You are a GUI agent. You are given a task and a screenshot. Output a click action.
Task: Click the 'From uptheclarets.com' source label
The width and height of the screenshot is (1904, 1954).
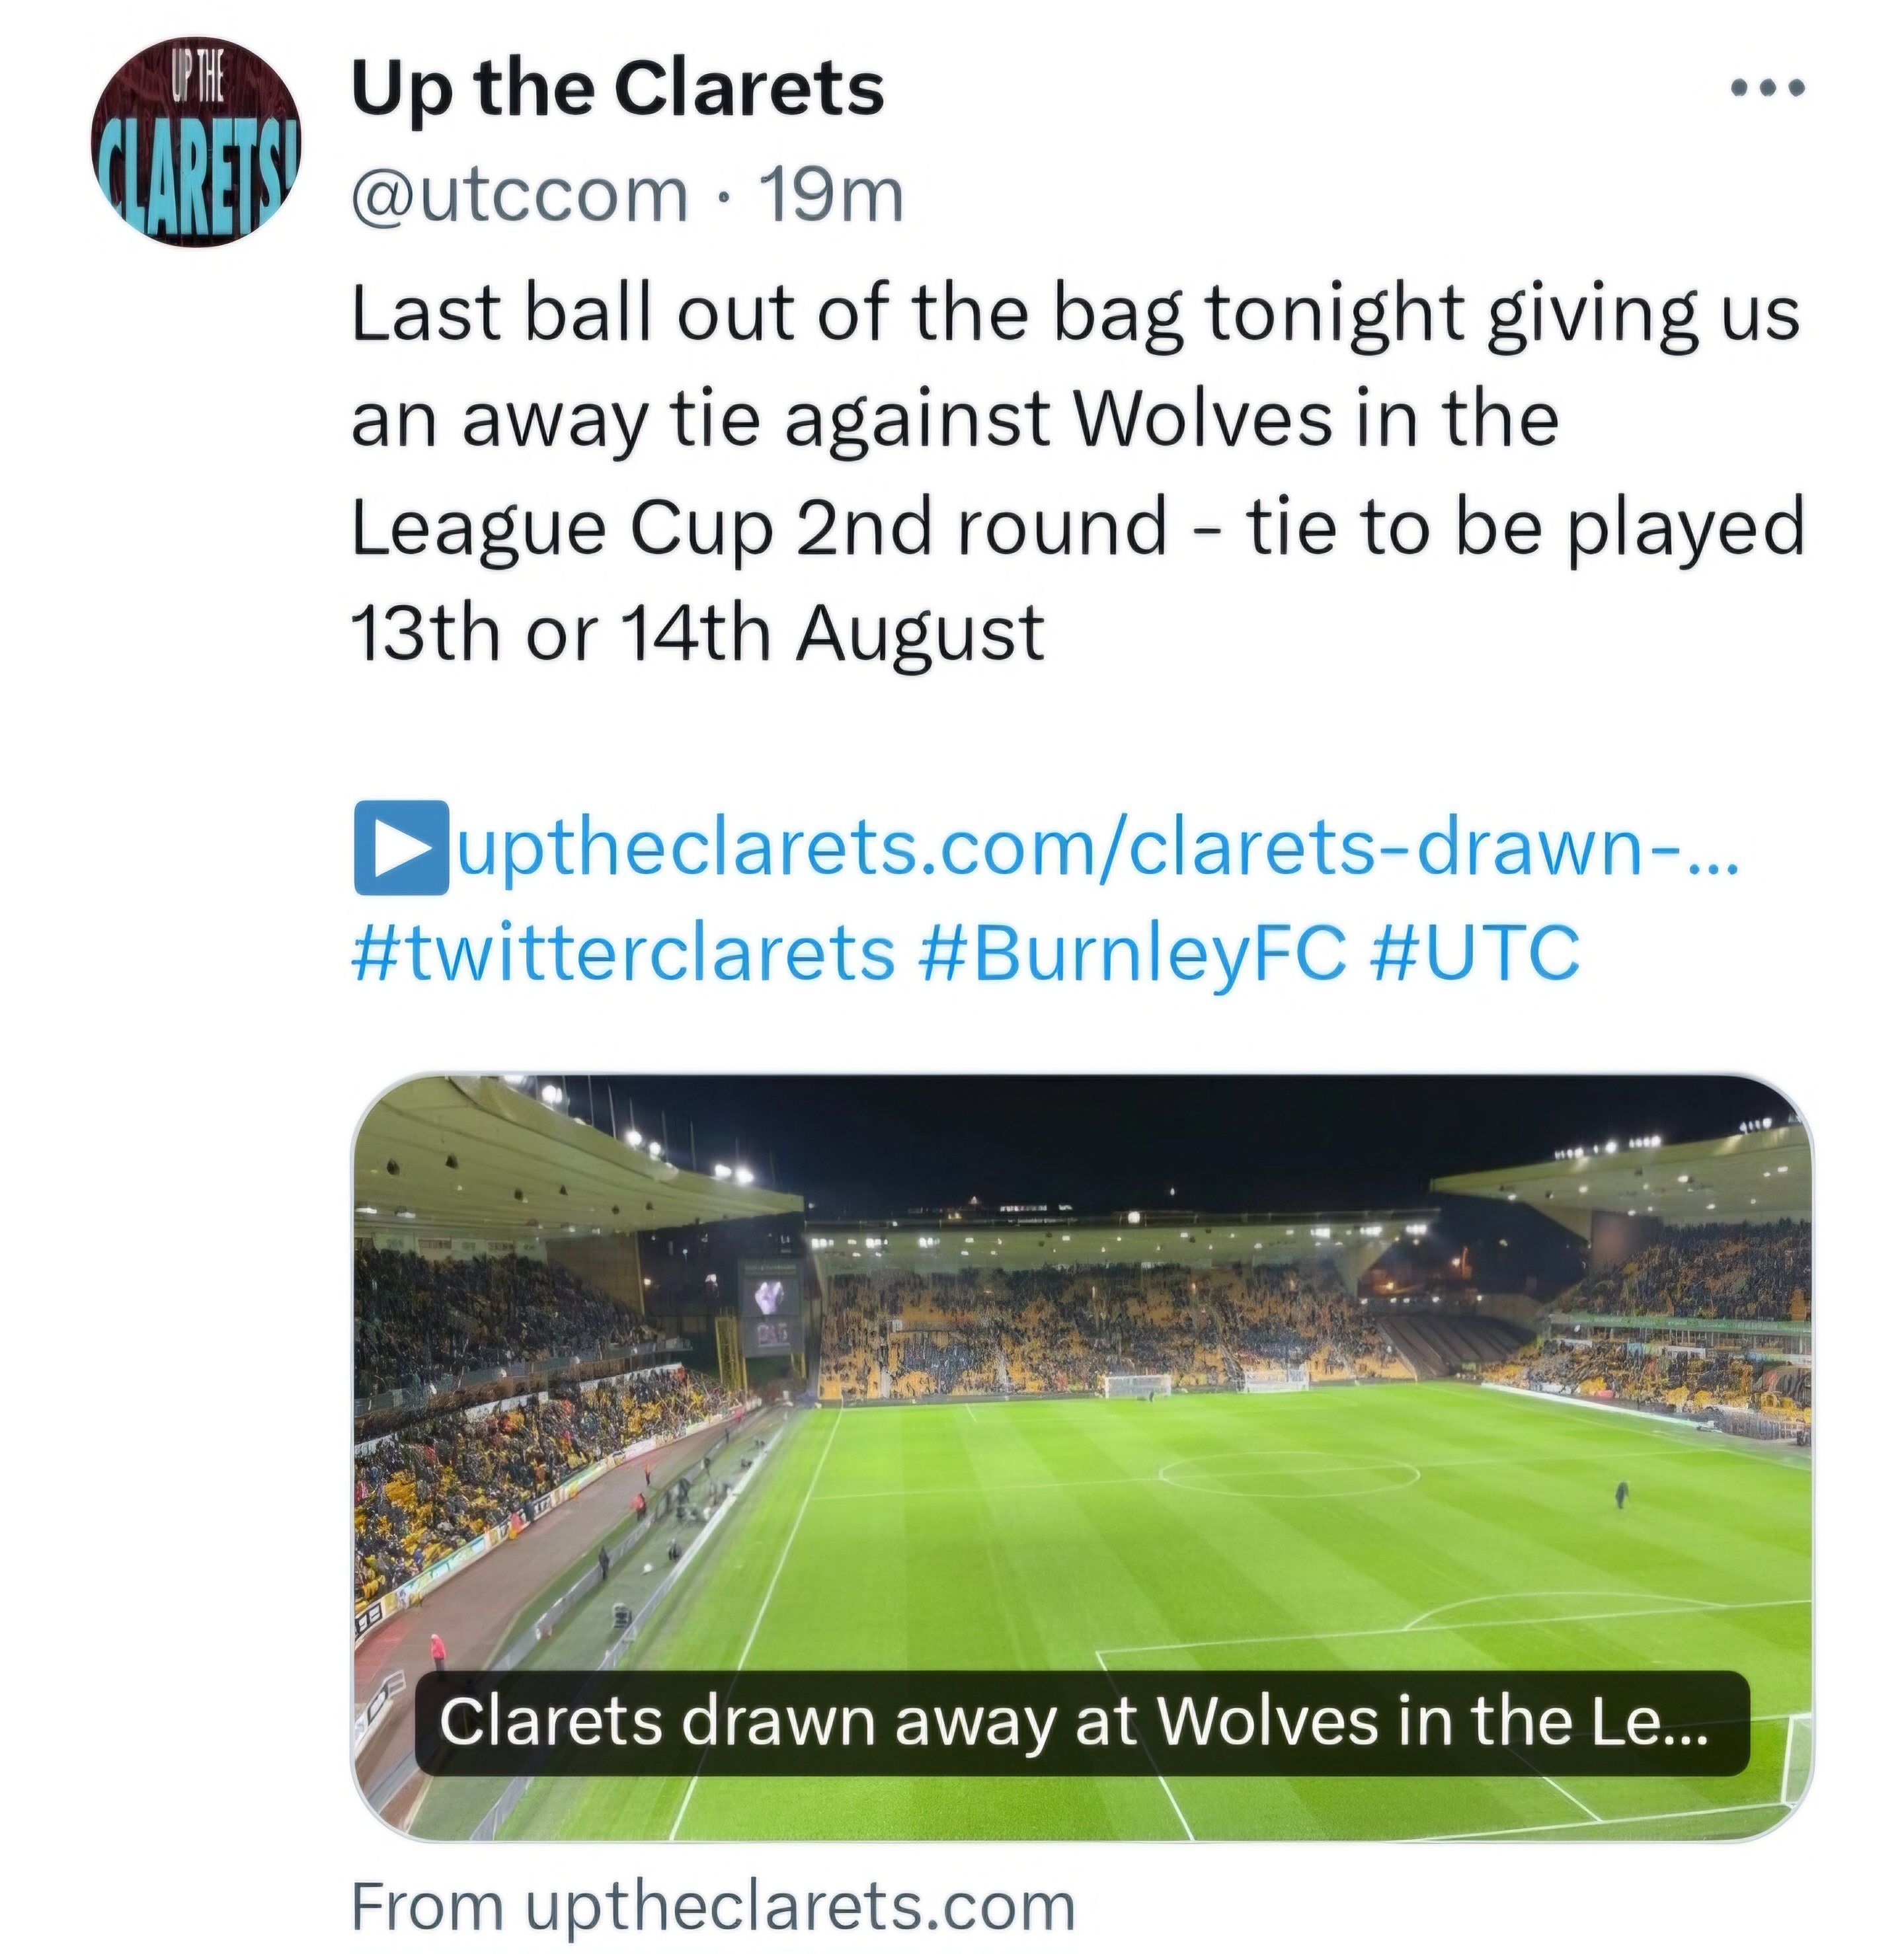tap(713, 1907)
